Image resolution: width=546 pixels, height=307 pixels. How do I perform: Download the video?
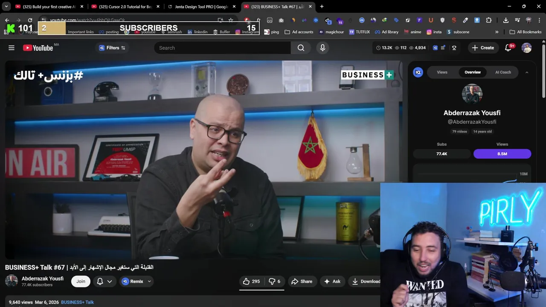tap(365, 281)
